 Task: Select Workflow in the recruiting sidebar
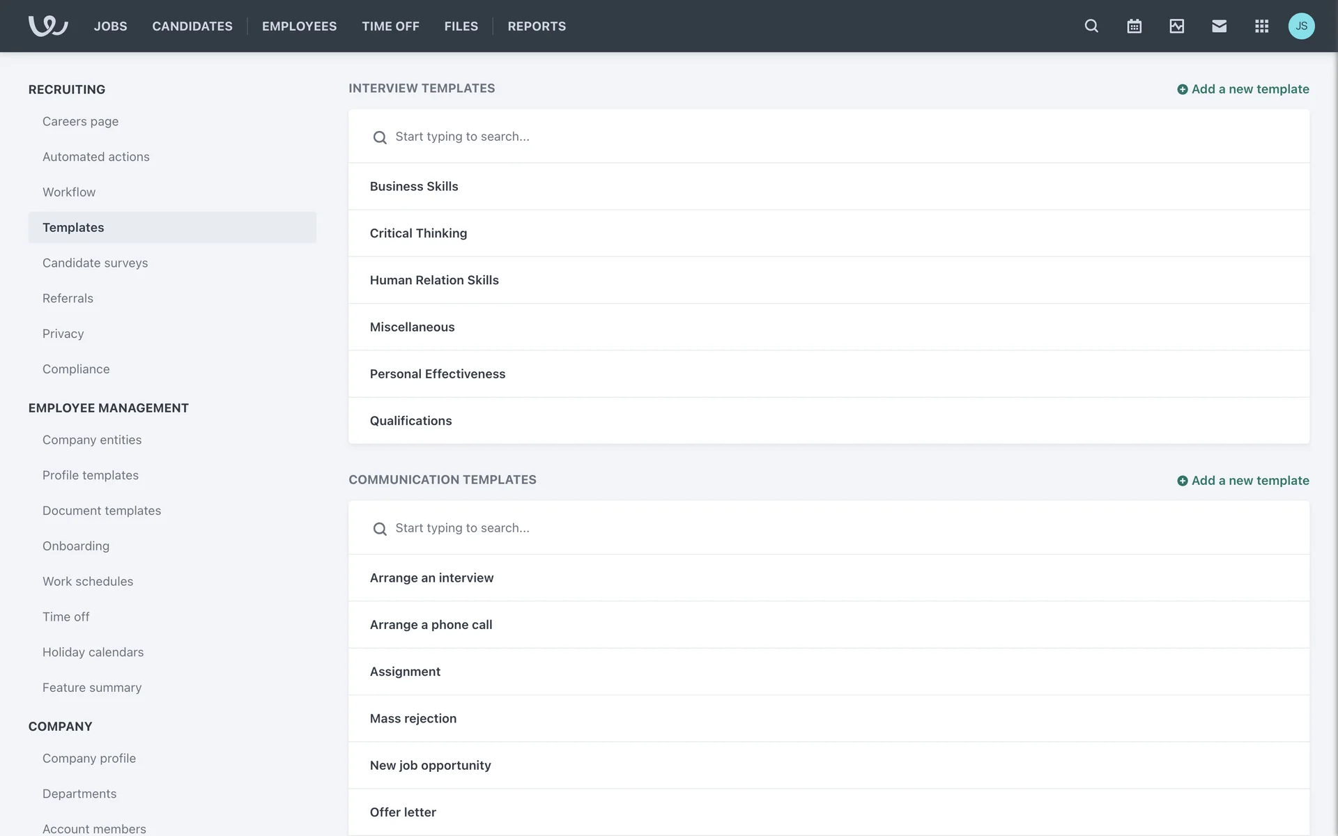pos(69,192)
